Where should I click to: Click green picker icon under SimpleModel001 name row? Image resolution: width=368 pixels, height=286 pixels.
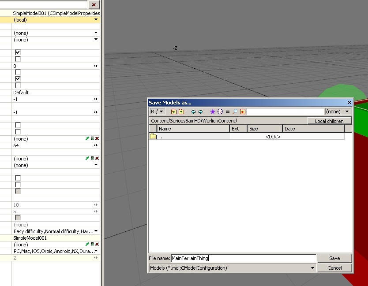click(87, 244)
